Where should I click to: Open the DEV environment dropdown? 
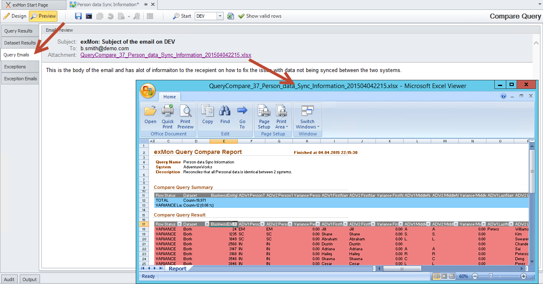(x=220, y=16)
